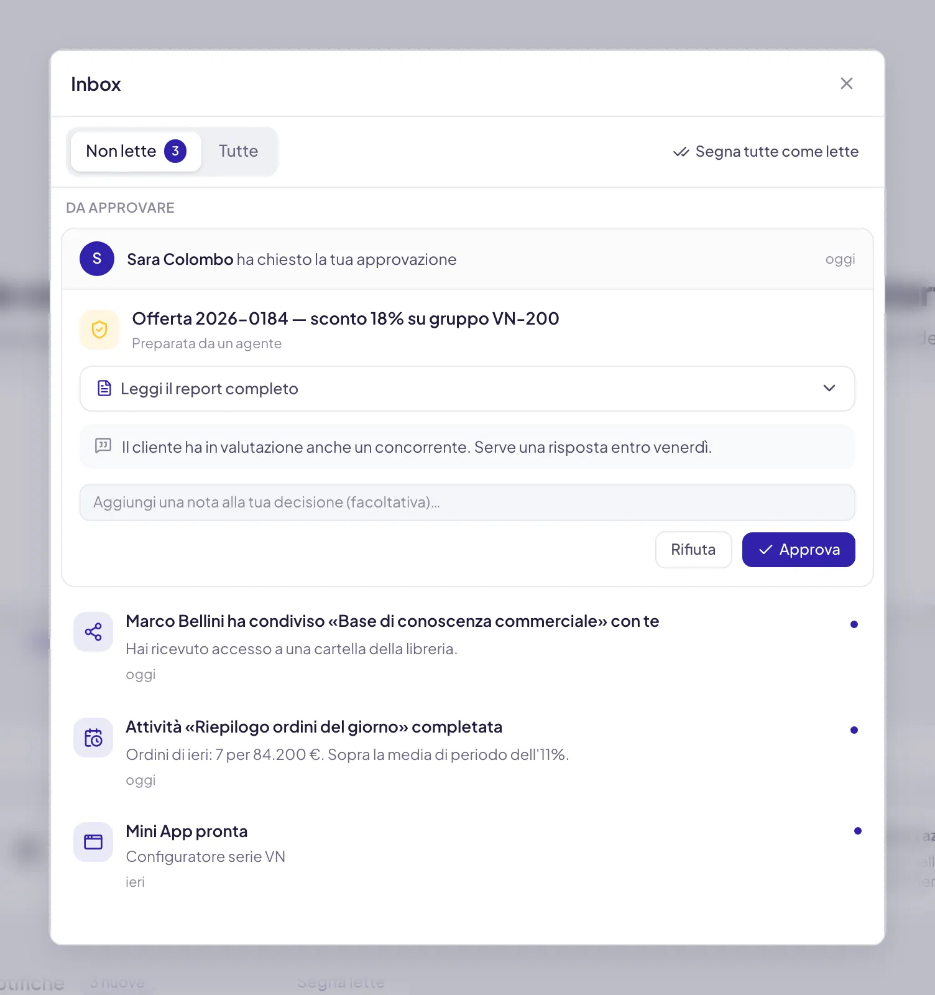Click the calendar clock icon for Riepilogo ordini

pyautogui.click(x=93, y=738)
